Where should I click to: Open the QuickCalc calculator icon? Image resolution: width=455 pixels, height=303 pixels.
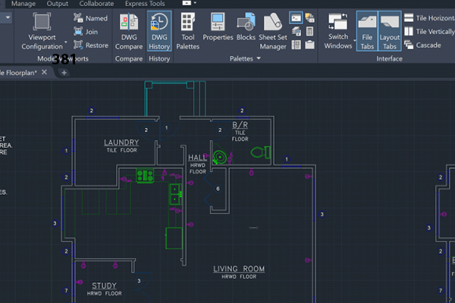pyautogui.click(x=309, y=31)
